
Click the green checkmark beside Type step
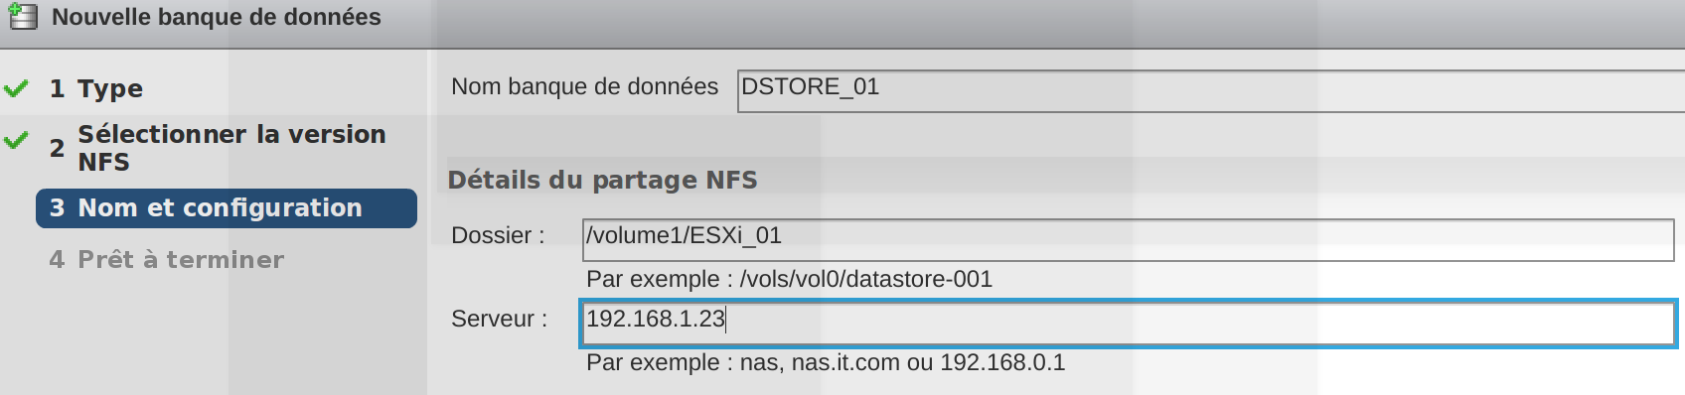click(x=16, y=89)
